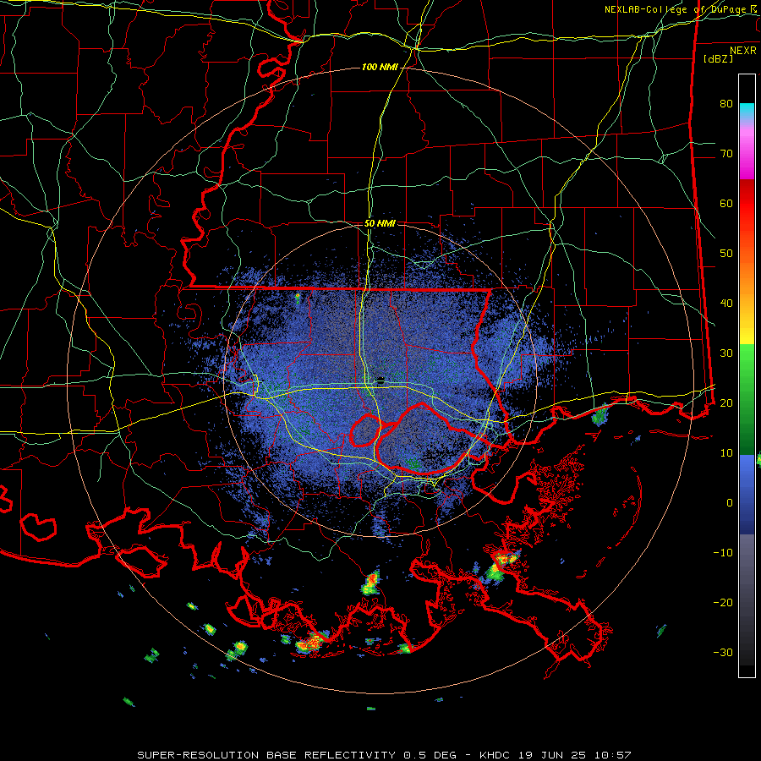Click the 20 value on the dBZ scale

(x=726, y=402)
